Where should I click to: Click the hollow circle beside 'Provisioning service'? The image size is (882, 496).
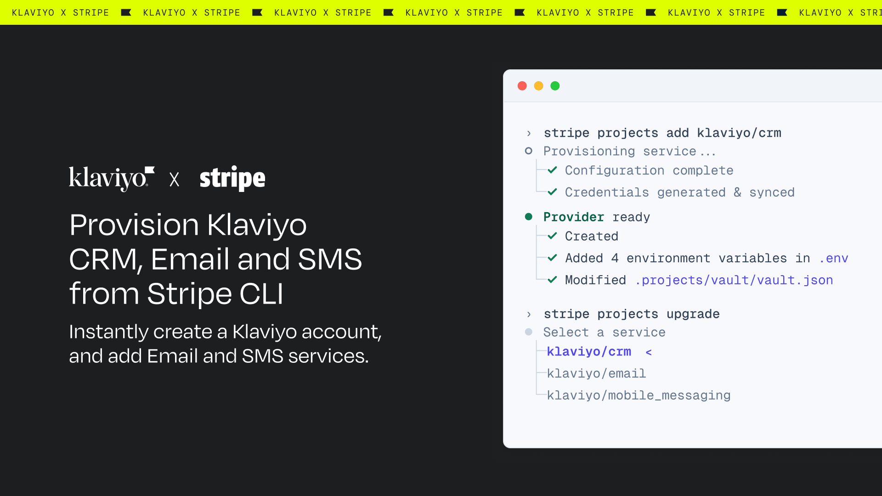[529, 151]
